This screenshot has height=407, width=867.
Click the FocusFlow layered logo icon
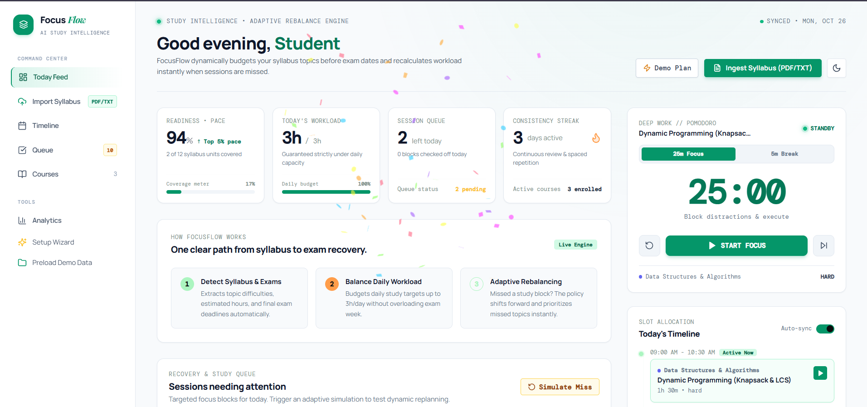point(24,25)
